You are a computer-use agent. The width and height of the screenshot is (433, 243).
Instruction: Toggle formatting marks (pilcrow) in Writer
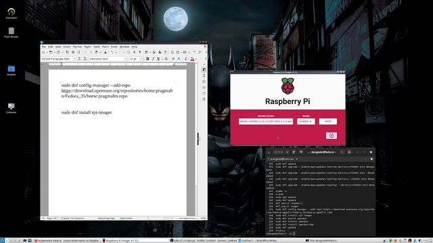click(x=140, y=52)
